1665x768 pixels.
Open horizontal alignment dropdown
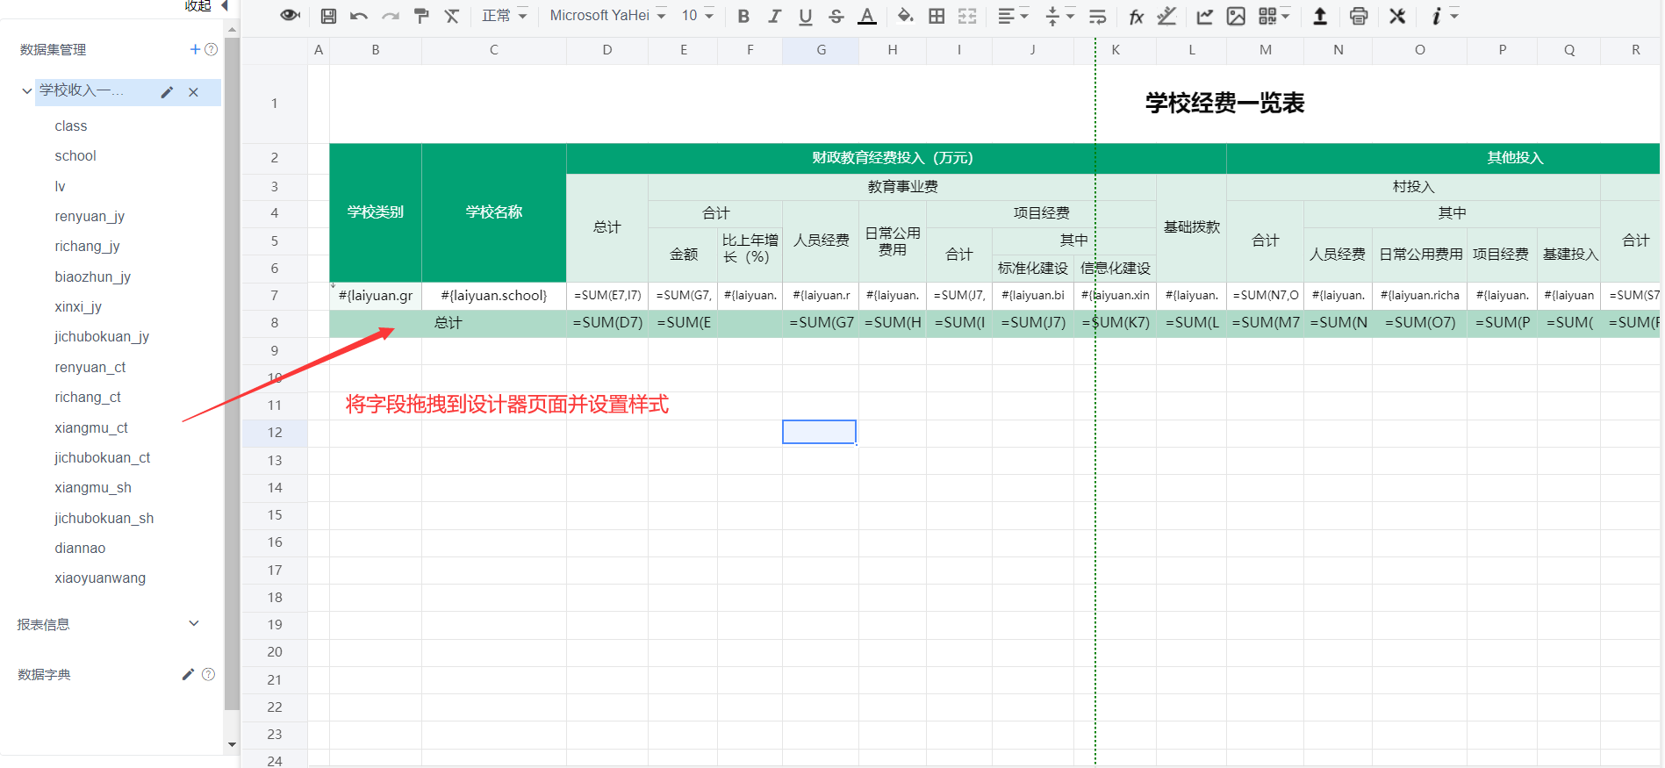1013,16
